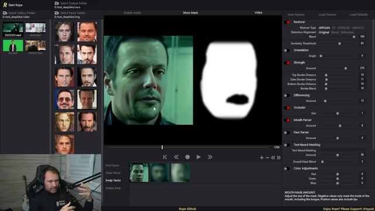Toggle the Strength switch
The image size is (375, 211).
pyautogui.click(x=287, y=63)
